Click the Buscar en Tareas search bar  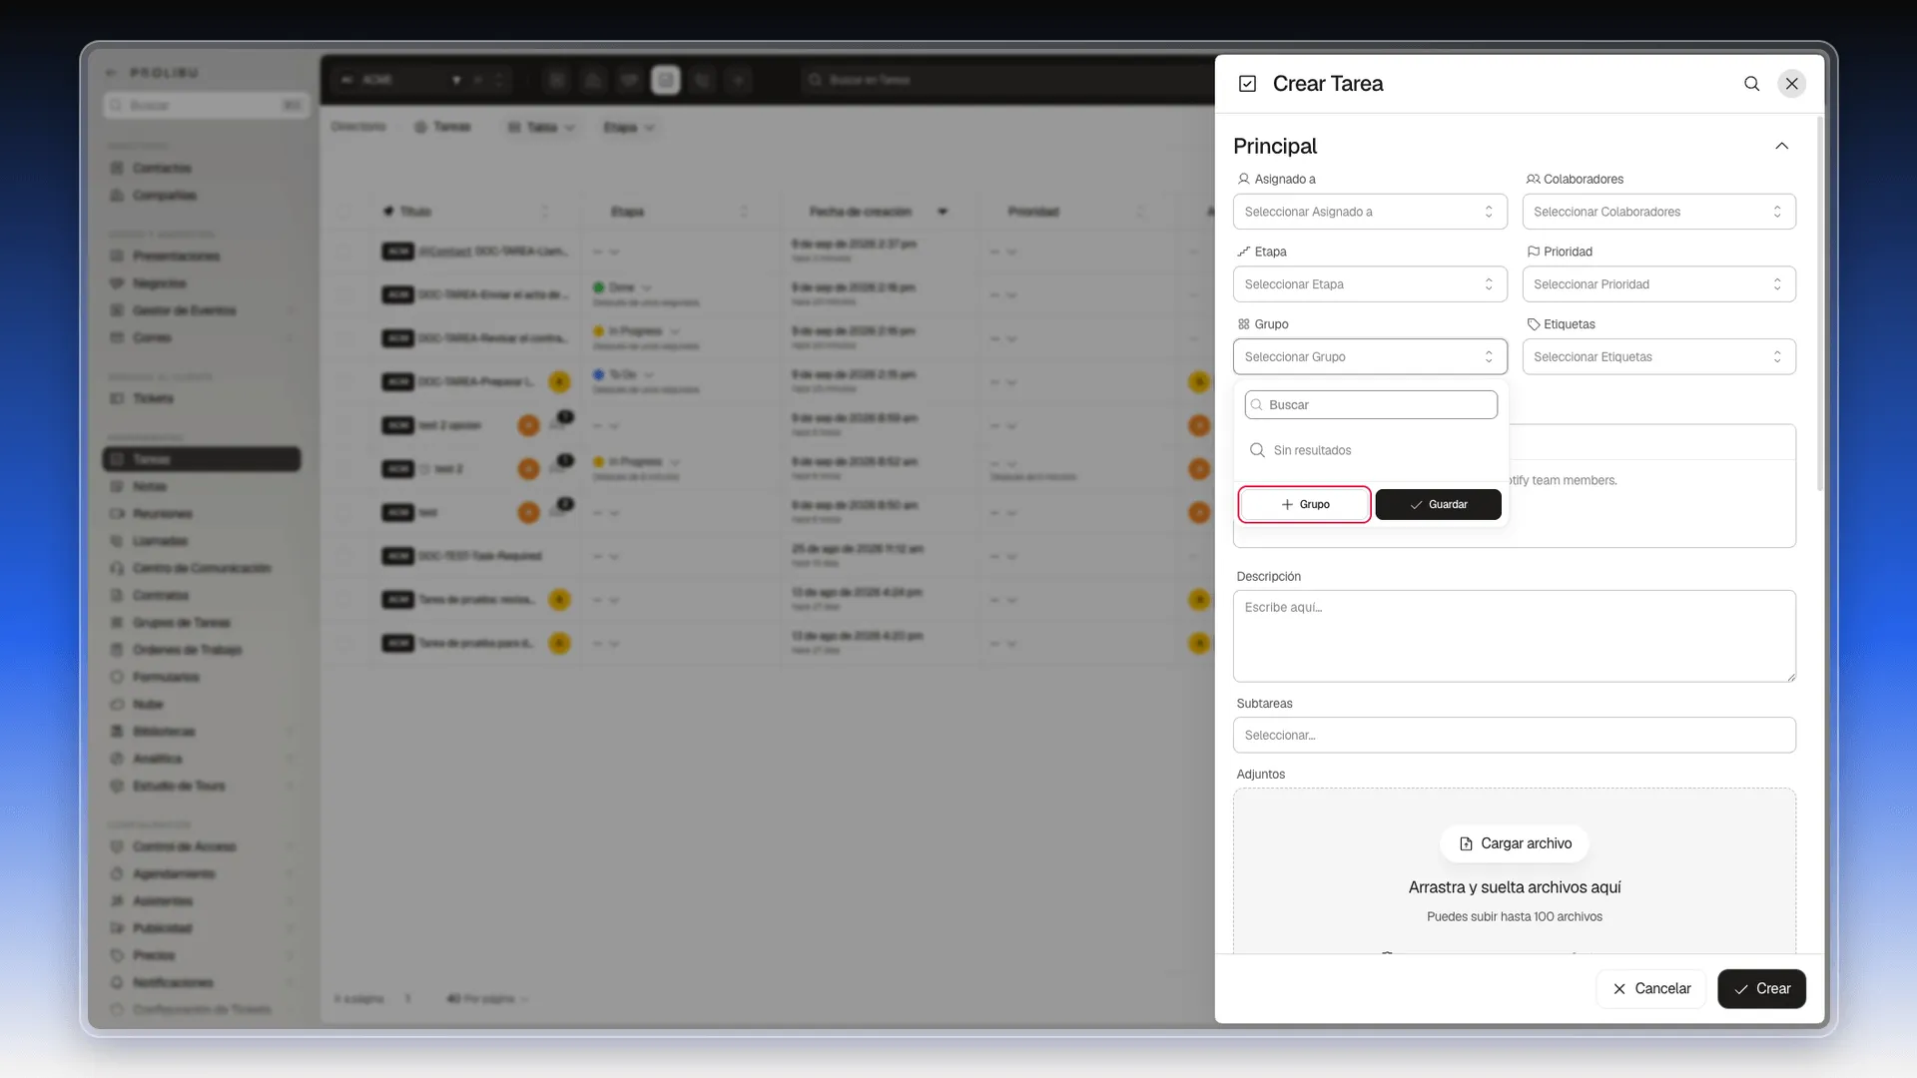click(1006, 80)
